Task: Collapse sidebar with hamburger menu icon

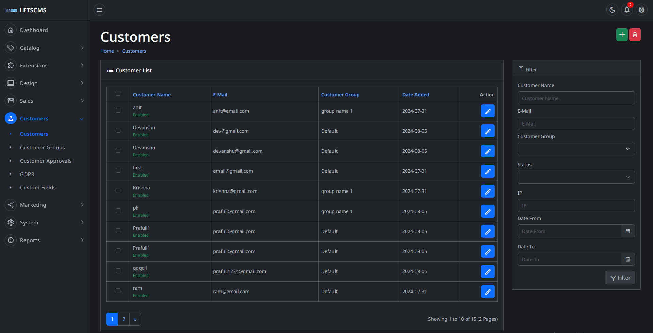Action: [99, 10]
